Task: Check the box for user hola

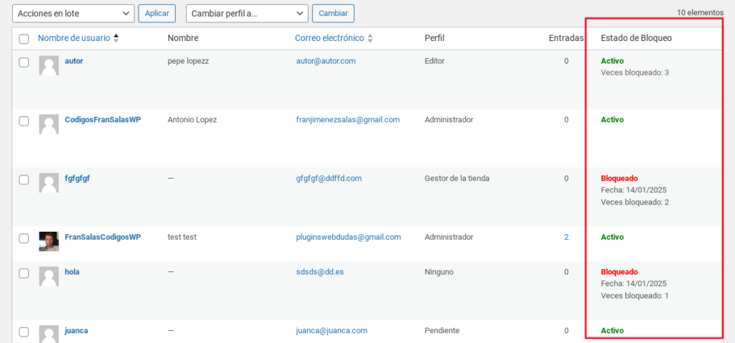Action: (x=24, y=273)
